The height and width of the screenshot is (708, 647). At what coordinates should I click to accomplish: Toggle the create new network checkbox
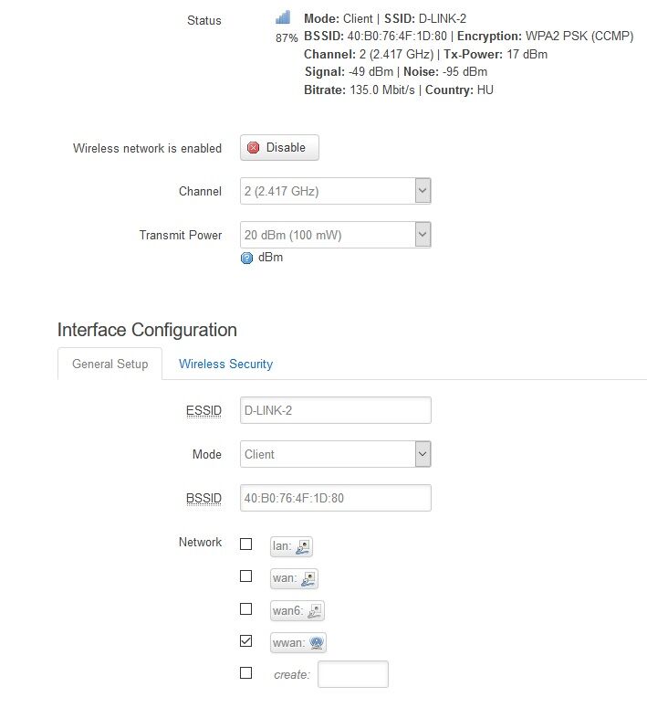tap(245, 673)
